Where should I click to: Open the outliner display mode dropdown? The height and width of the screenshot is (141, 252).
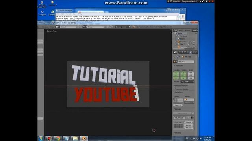pyautogui.click(x=195, y=31)
